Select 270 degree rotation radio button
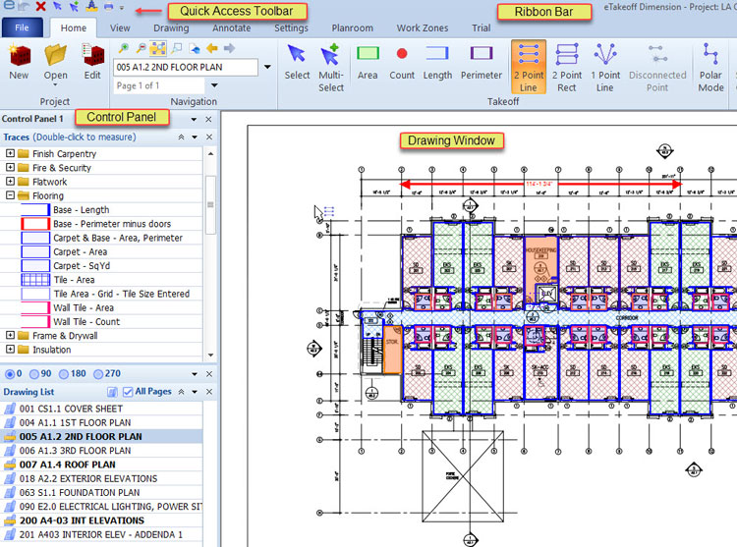The width and height of the screenshot is (737, 547). pyautogui.click(x=98, y=374)
